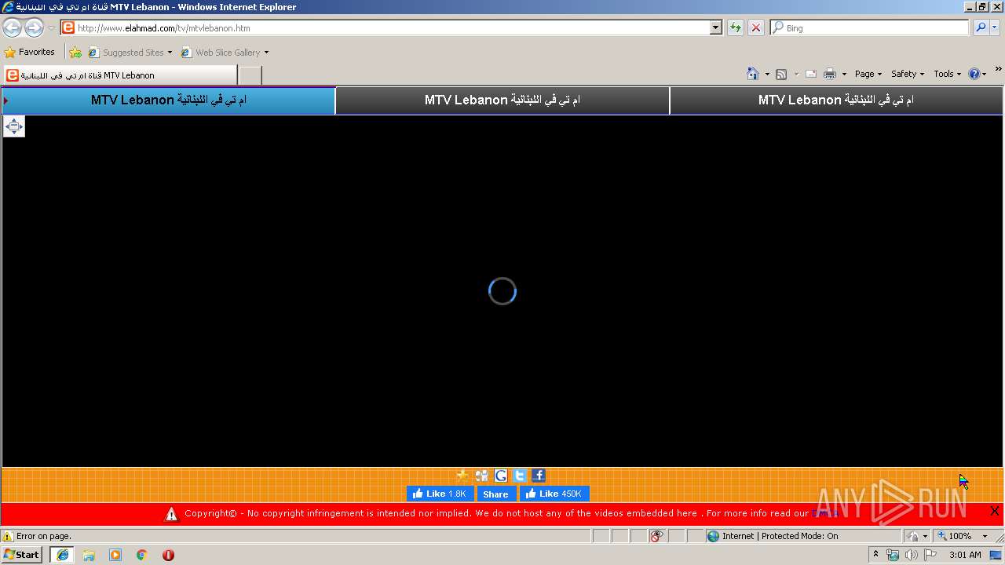This screenshot has width=1005, height=565.
Task: Open Windows Media Player from taskbar
Action: pyautogui.click(x=115, y=555)
